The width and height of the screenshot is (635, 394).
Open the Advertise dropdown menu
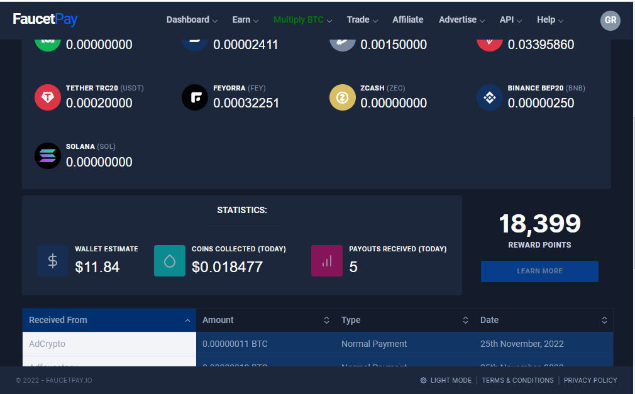pyautogui.click(x=461, y=20)
